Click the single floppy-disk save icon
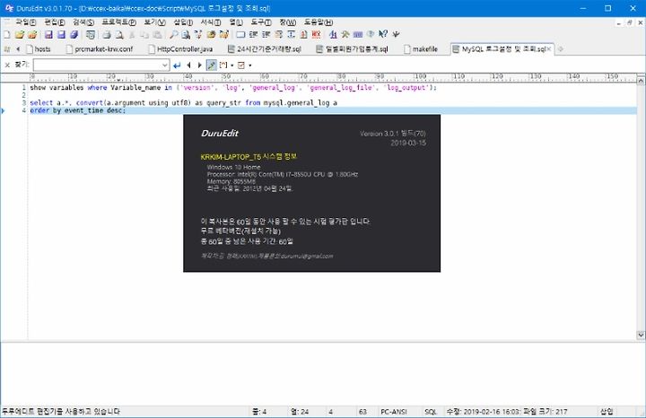The image size is (646, 418). 48,35
